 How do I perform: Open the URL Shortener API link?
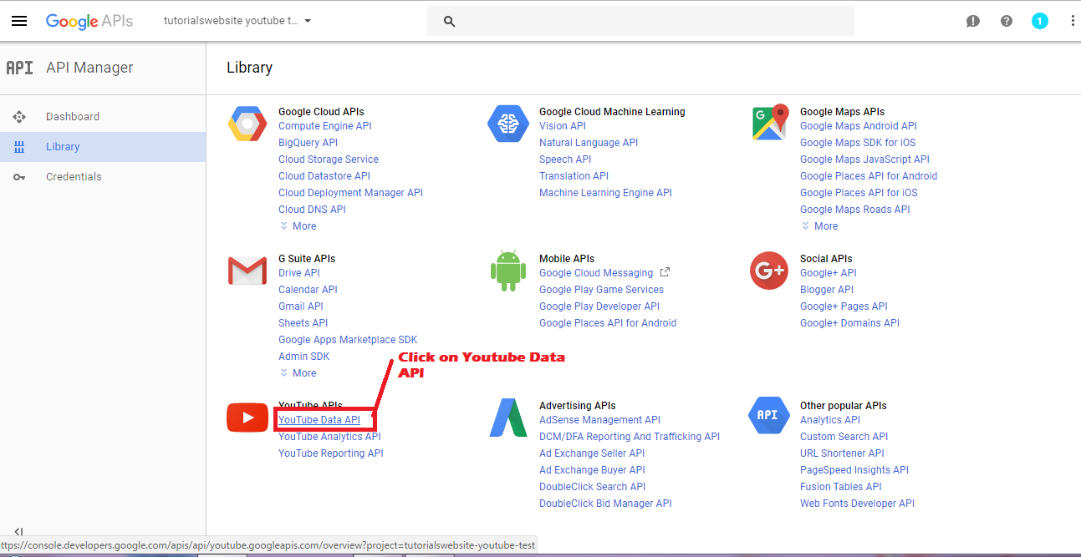pyautogui.click(x=842, y=453)
